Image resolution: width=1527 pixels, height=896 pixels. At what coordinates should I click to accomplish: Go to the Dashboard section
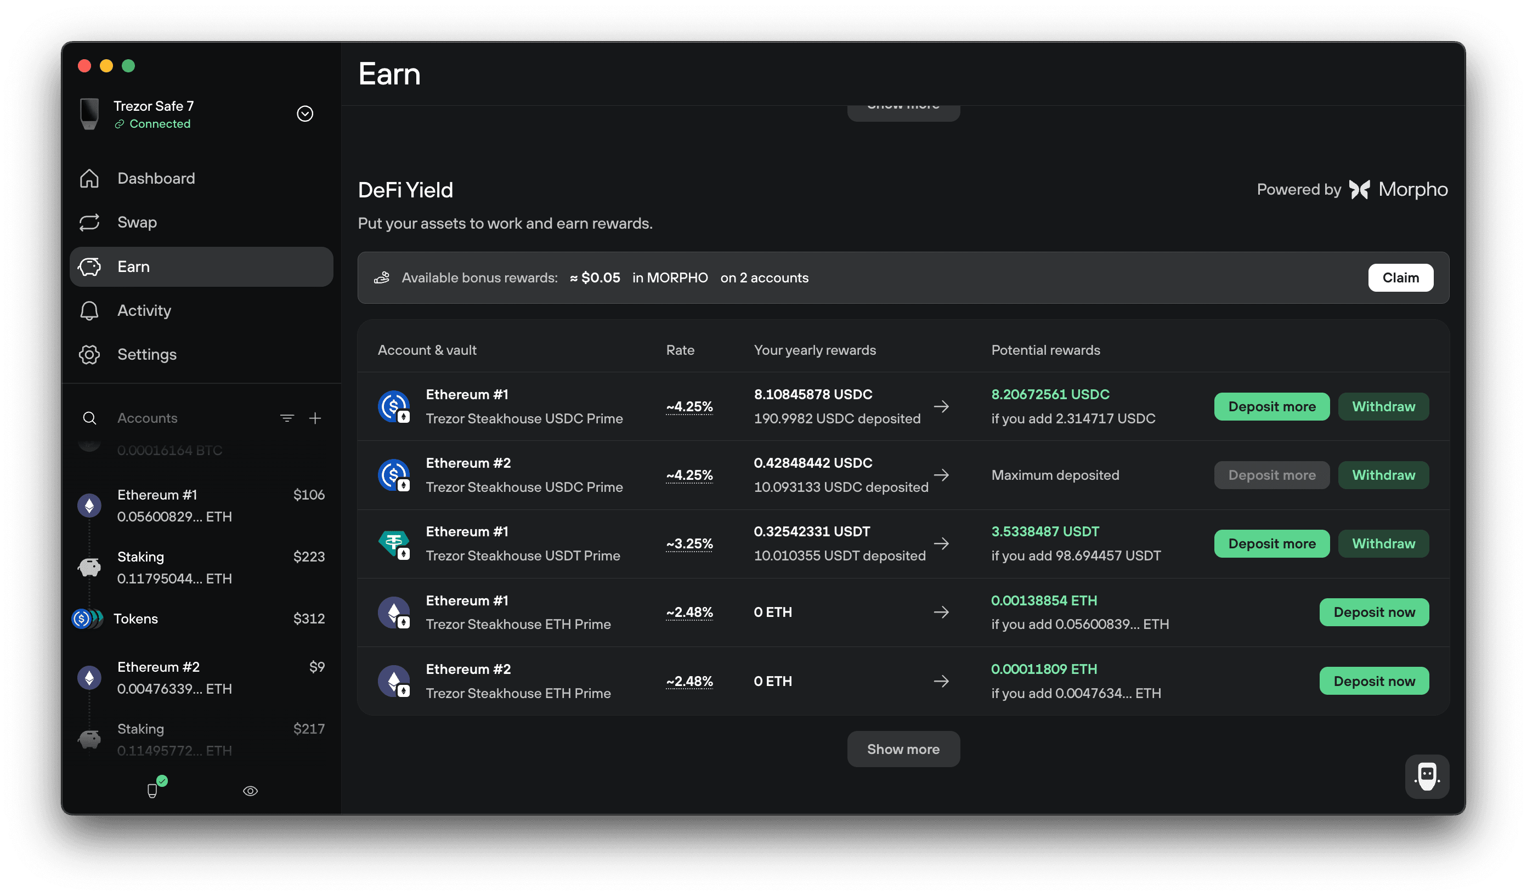coord(201,178)
